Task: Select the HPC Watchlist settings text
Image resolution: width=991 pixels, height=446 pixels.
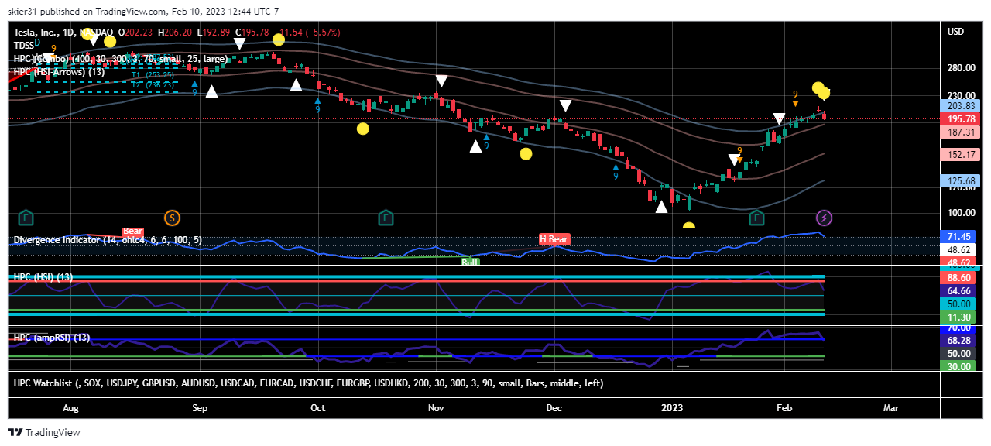Action: [308, 383]
